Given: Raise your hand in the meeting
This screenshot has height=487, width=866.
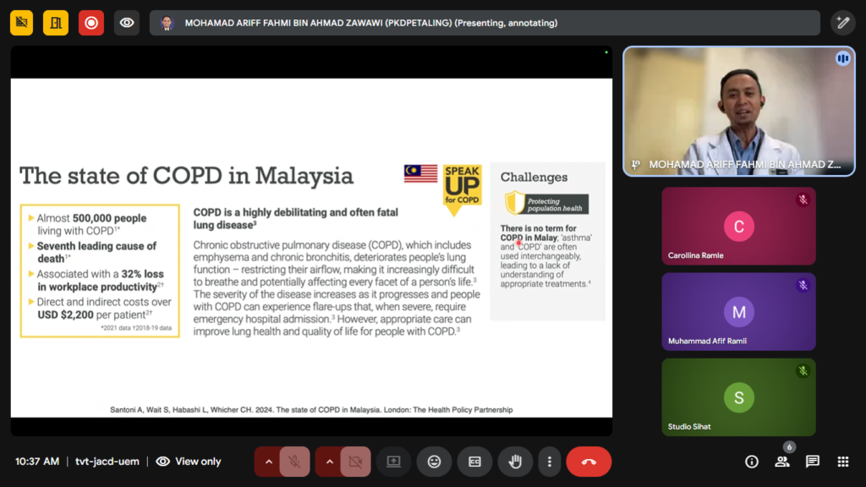Looking at the screenshot, I should (x=514, y=462).
